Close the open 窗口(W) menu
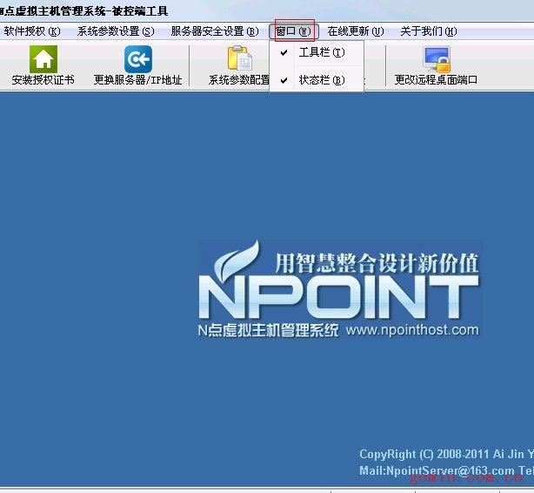Image resolution: width=534 pixels, height=493 pixels. tap(294, 31)
